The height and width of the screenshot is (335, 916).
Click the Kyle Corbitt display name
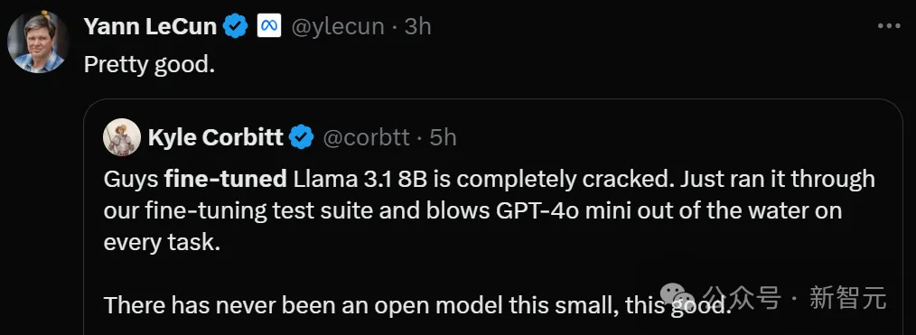pos(216,138)
